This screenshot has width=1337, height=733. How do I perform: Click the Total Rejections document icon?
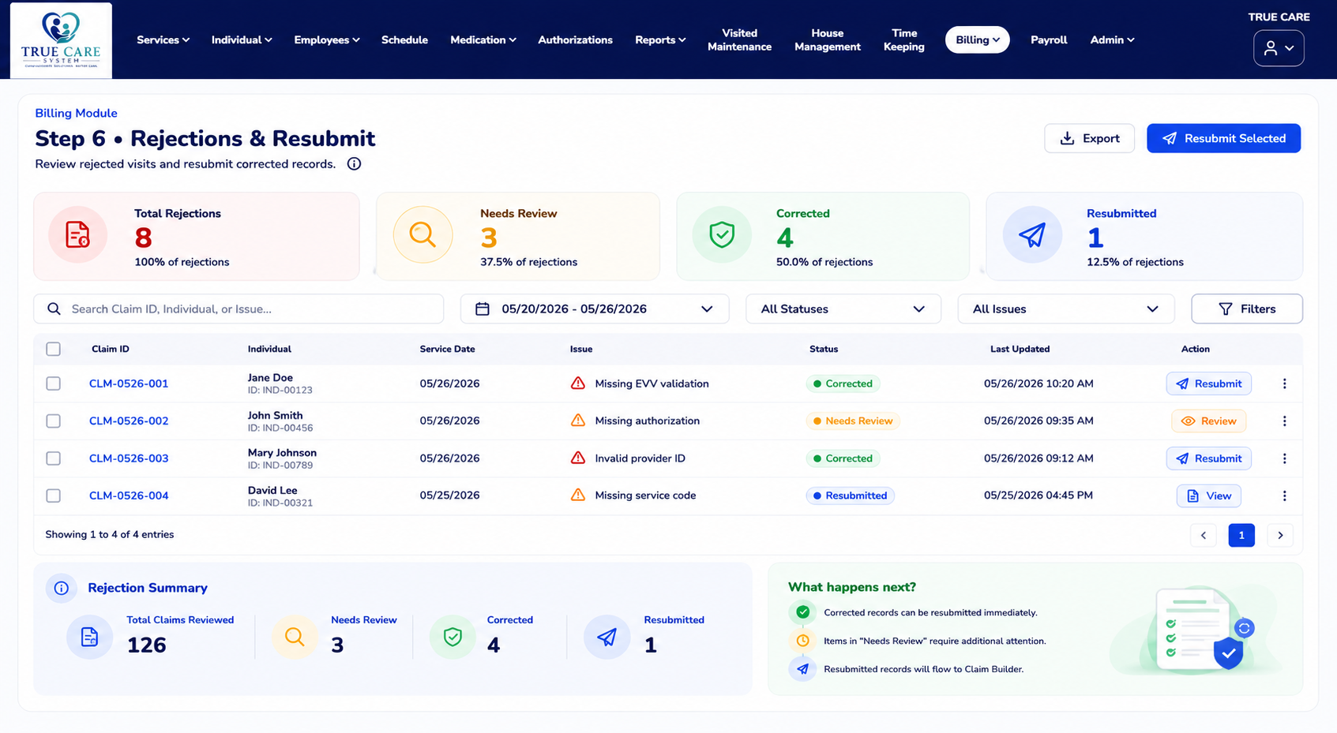(x=77, y=235)
